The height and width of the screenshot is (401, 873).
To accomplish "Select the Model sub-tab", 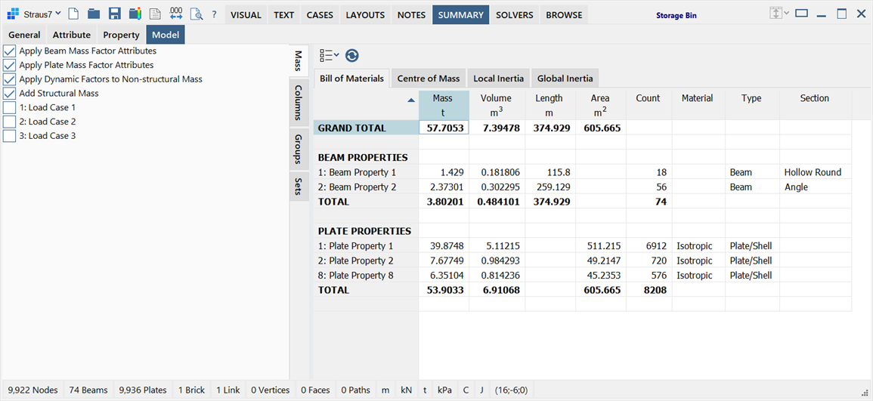I will tap(166, 35).
